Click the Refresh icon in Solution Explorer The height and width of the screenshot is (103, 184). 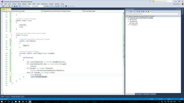coord(139,11)
